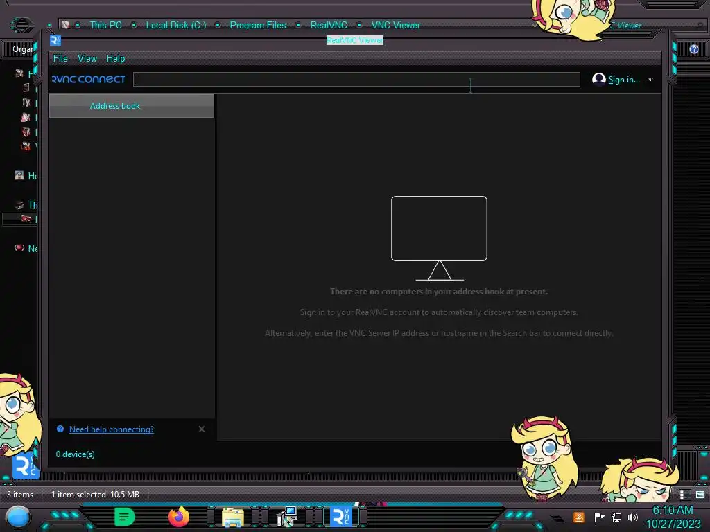Click the Homegroup icon in Explorer sidebar
The width and height of the screenshot is (710, 532).
[19, 175]
